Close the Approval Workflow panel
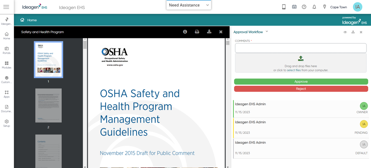The image size is (371, 168). 361,32
